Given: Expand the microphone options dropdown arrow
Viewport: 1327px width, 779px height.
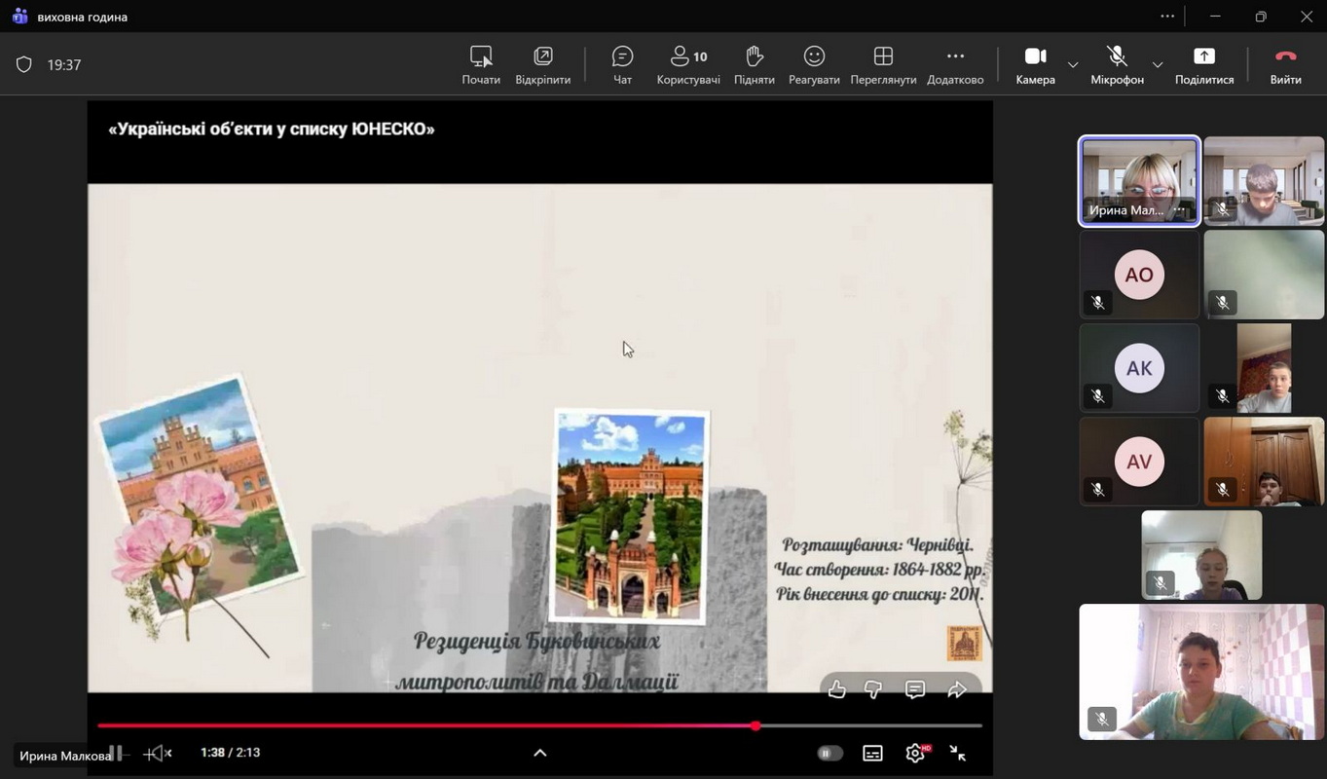Looking at the screenshot, I should coord(1158,65).
